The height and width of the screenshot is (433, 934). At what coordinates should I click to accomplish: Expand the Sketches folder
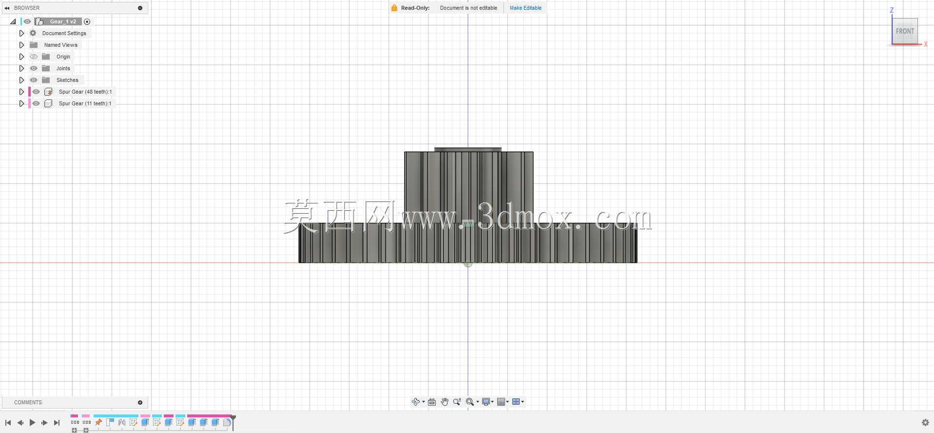[x=21, y=80]
